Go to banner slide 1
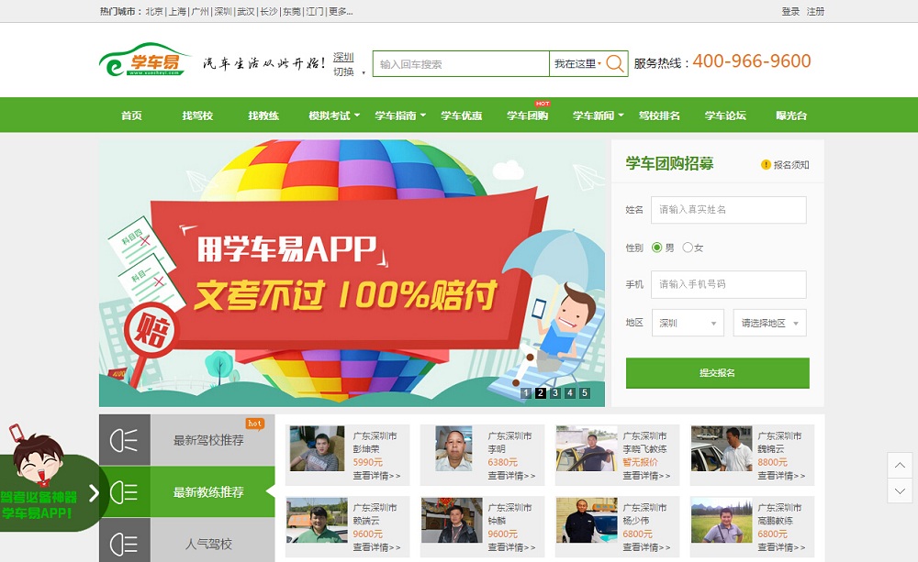 526,393
